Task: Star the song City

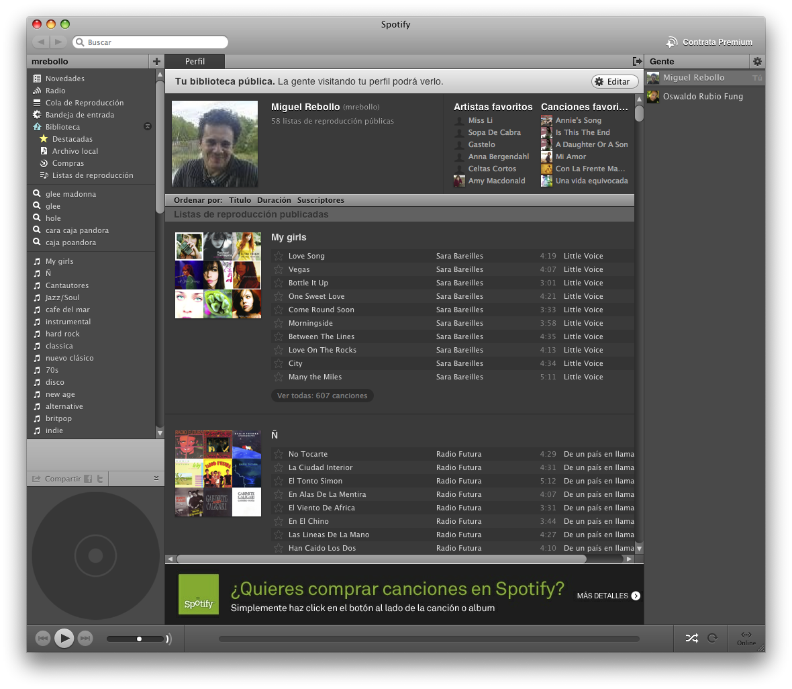Action: [279, 363]
